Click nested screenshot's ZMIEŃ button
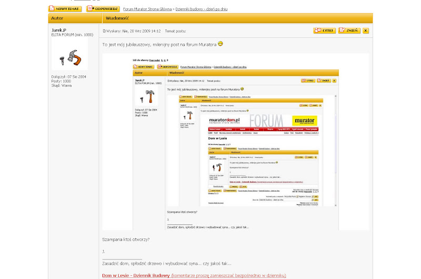Viewport: 421px width, 279px height. tap(324, 81)
